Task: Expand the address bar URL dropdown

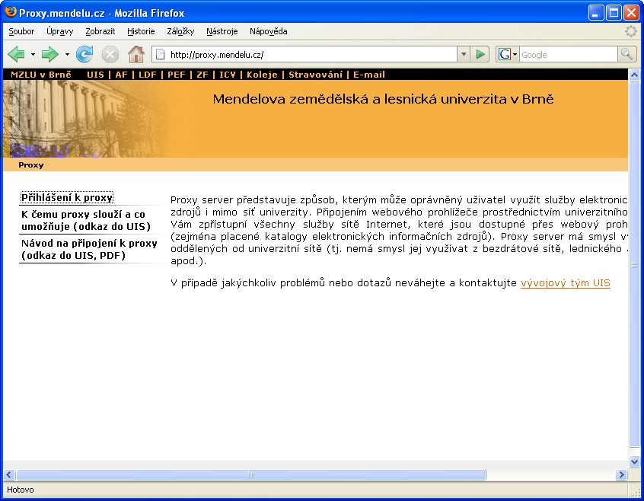Action: pos(464,54)
